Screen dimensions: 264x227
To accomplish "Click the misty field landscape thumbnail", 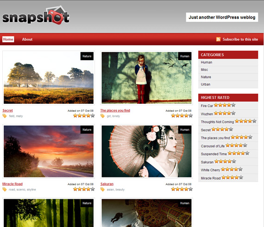I will (49, 78).
